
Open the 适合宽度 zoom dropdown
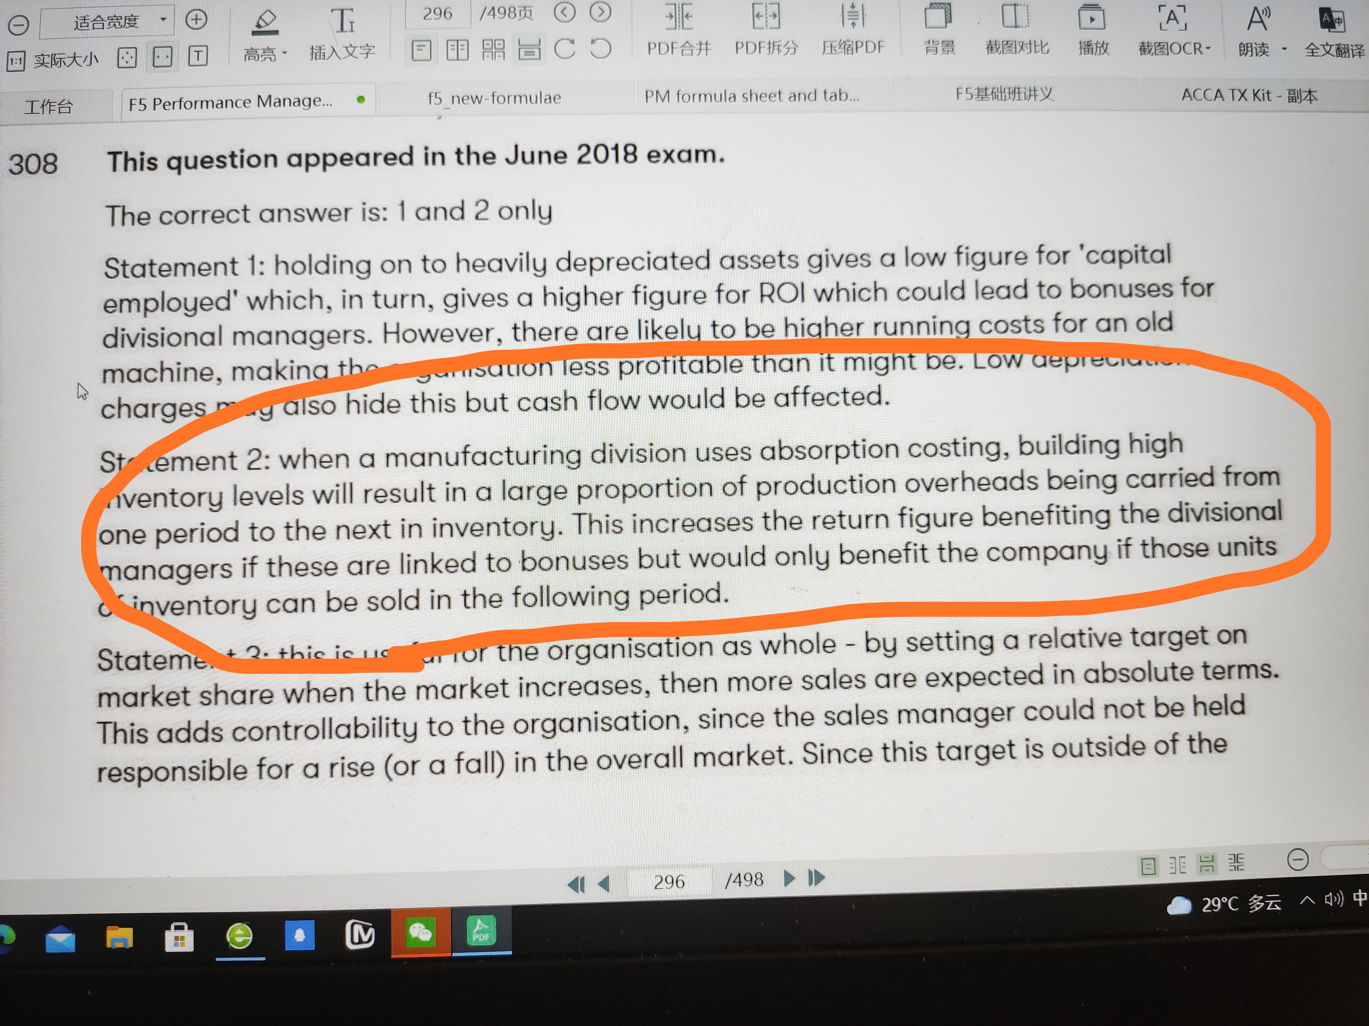163,20
